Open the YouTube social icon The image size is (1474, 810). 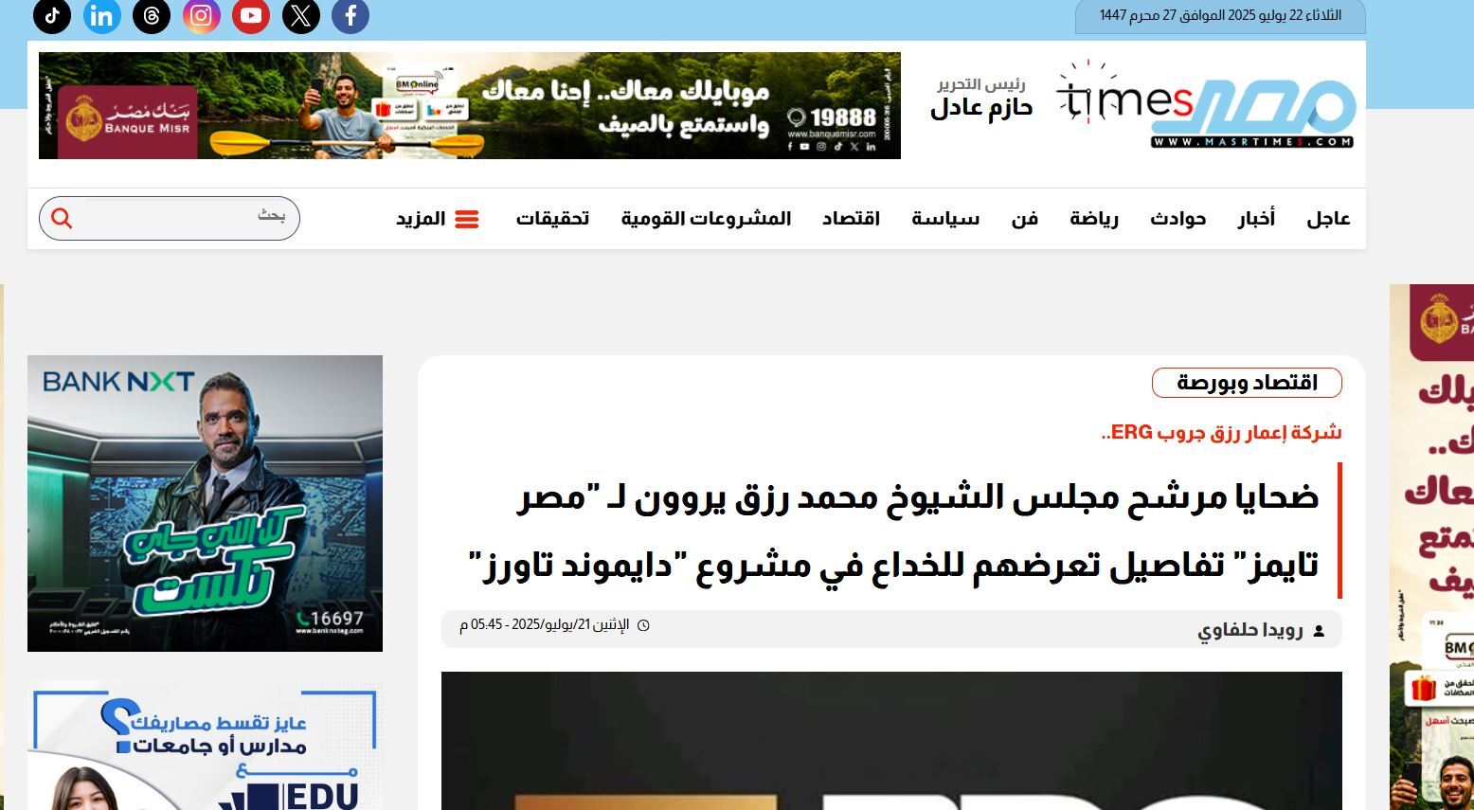coord(251,15)
